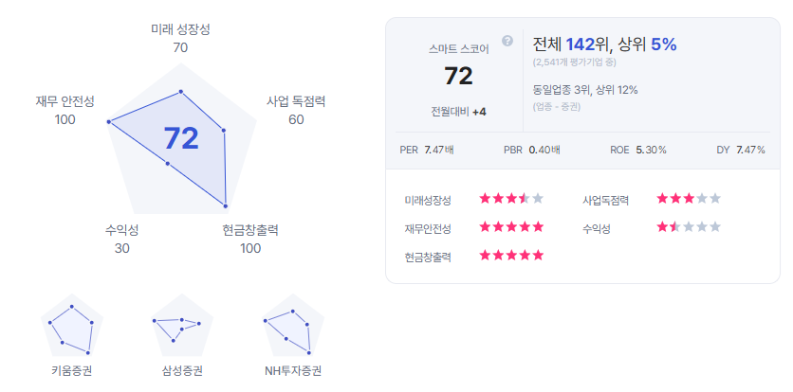The width and height of the screenshot is (793, 392).
Task: Click the central 72 radar score
Action: pyautogui.click(x=181, y=138)
